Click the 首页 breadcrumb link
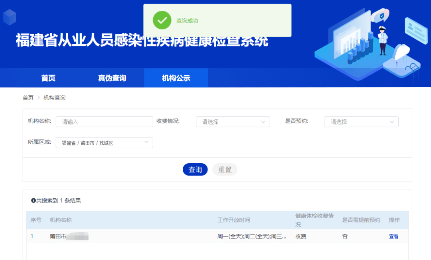Viewport: 431px width, 260px height. (28, 98)
